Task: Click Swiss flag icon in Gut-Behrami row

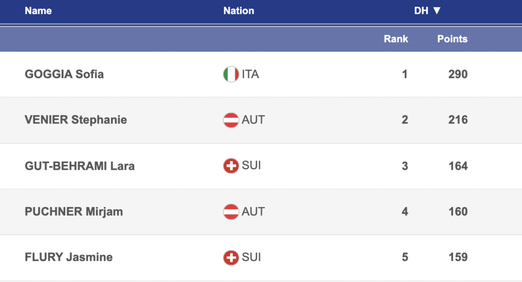Action: [231, 166]
